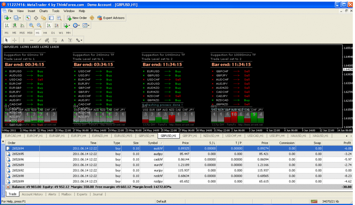Switch to the EURUSD,M15 chart tab
The height and width of the screenshot is (205, 355).
click(123, 136)
